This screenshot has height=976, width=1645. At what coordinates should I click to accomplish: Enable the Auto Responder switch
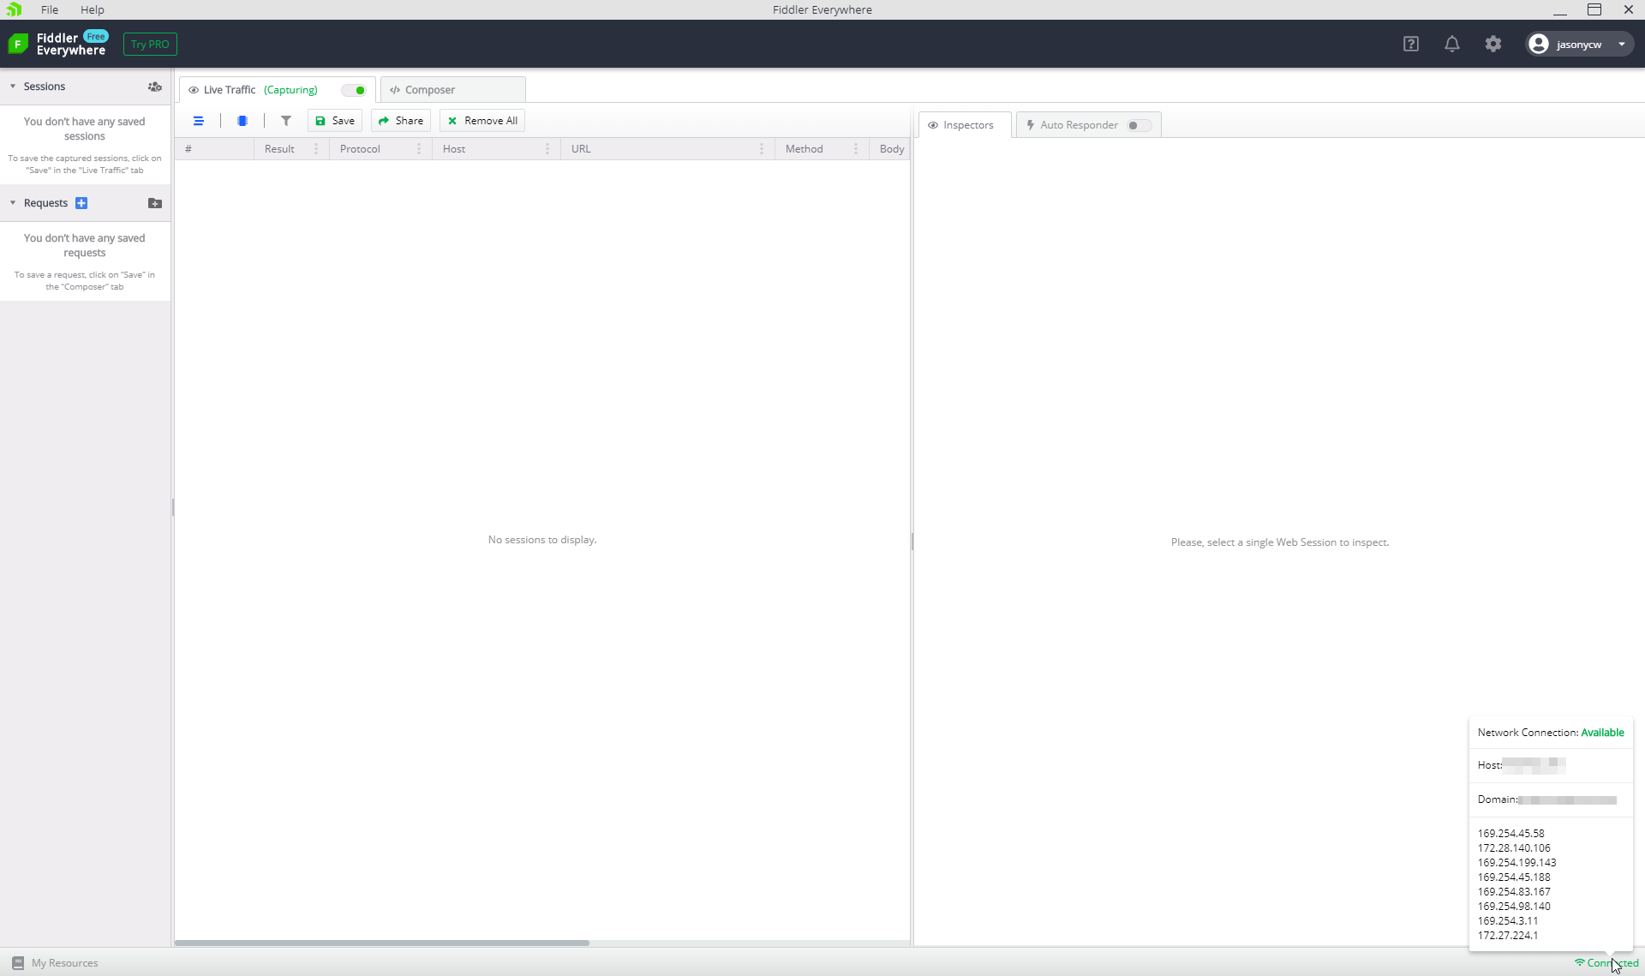click(x=1138, y=125)
